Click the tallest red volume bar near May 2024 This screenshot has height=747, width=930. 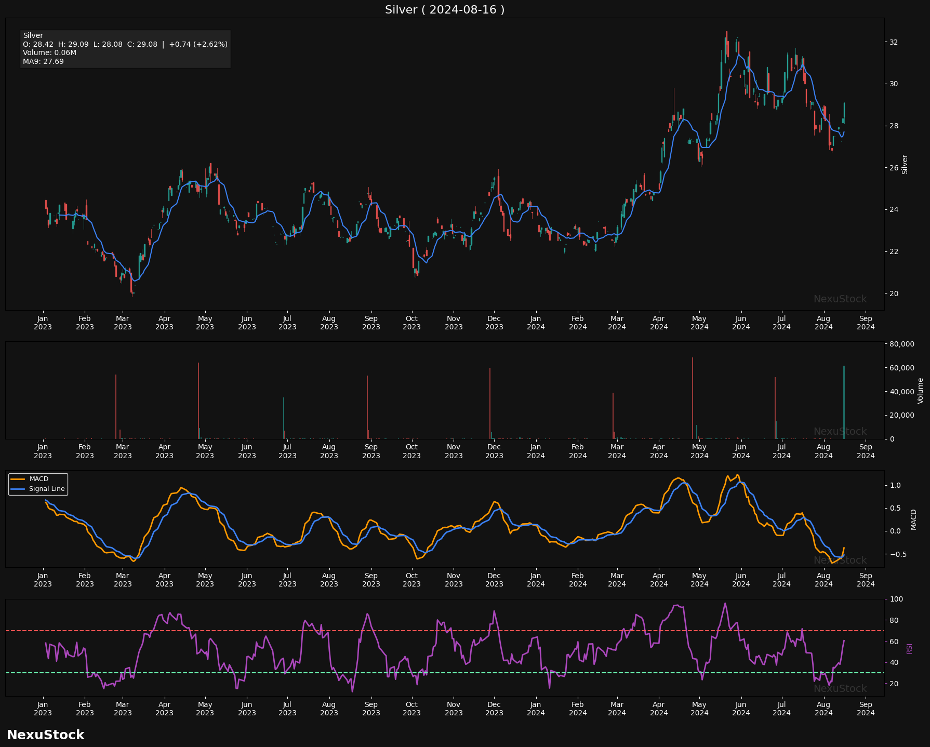pyautogui.click(x=692, y=397)
